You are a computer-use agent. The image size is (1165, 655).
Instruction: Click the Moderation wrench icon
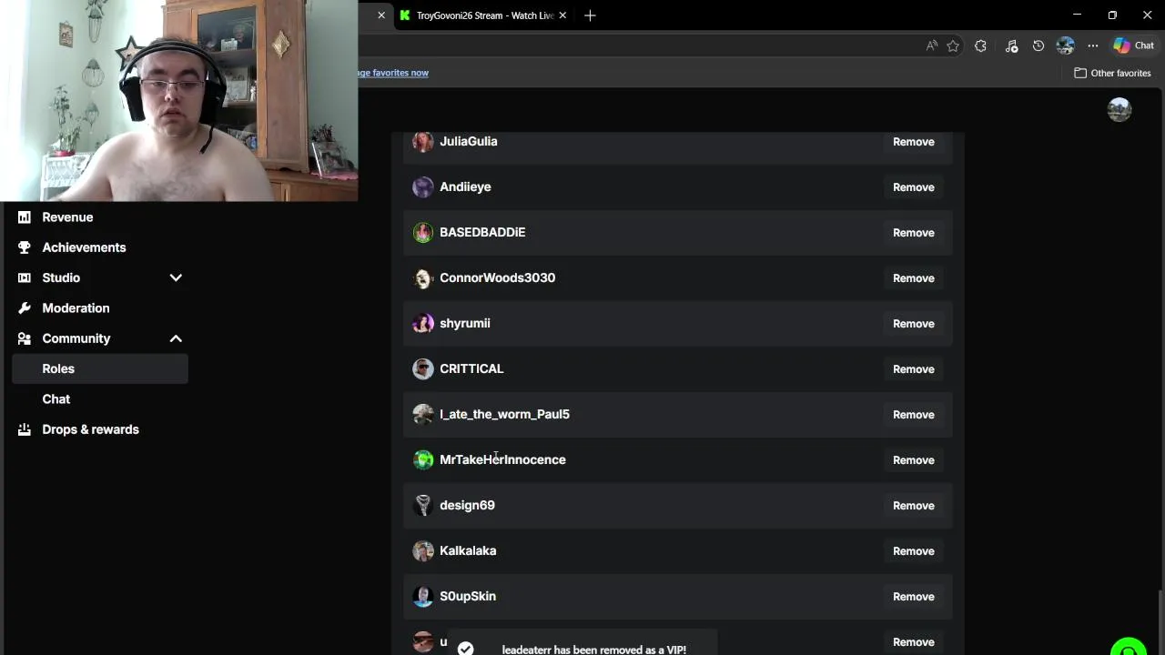click(25, 308)
